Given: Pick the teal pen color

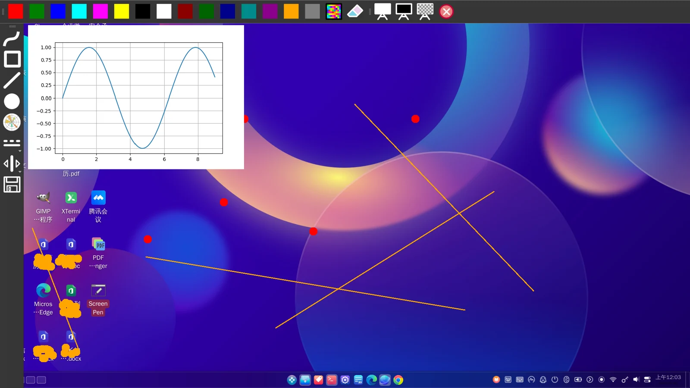Looking at the screenshot, I should point(249,11).
